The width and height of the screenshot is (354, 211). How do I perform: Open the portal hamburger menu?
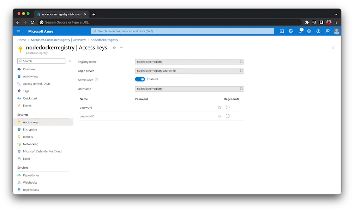(x=18, y=31)
